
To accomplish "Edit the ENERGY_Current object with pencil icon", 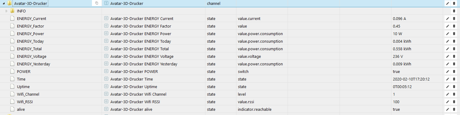I will point(447,18).
